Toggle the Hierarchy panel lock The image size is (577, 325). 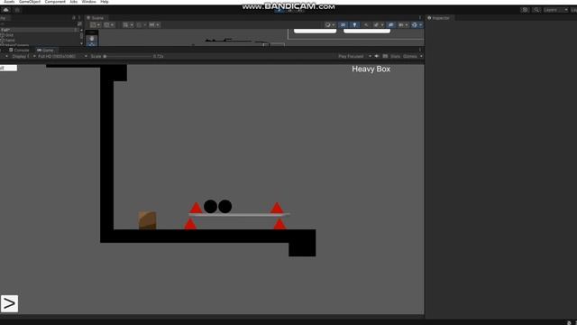(74, 18)
